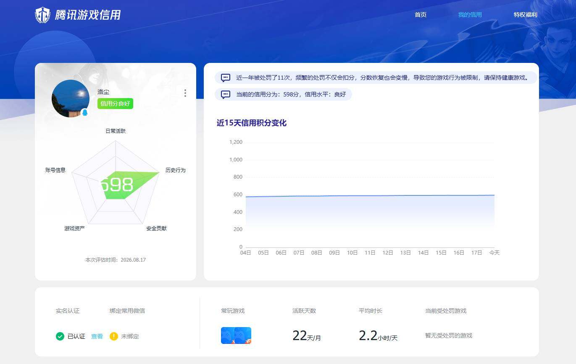
Task: Click the 2.2小时/天 average duration value
Action: [378, 336]
